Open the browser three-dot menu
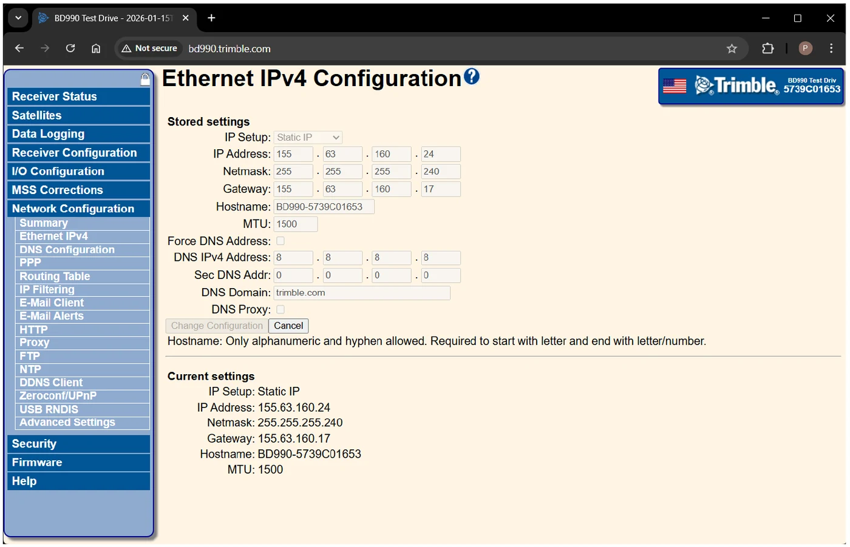The width and height of the screenshot is (850, 547). 831,49
